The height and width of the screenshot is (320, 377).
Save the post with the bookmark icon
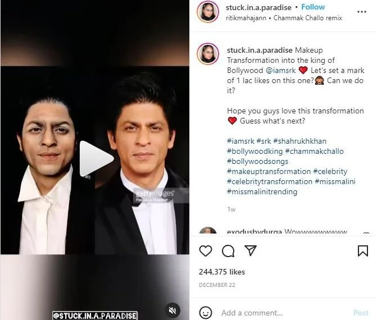tap(363, 251)
